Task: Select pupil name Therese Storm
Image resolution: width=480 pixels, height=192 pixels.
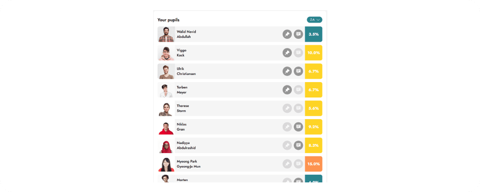Action: coord(182,108)
